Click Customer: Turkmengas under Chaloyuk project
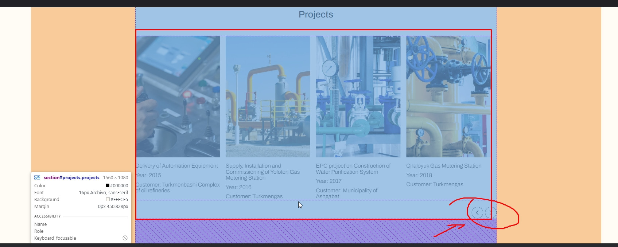Image resolution: width=618 pixels, height=247 pixels. click(x=435, y=184)
